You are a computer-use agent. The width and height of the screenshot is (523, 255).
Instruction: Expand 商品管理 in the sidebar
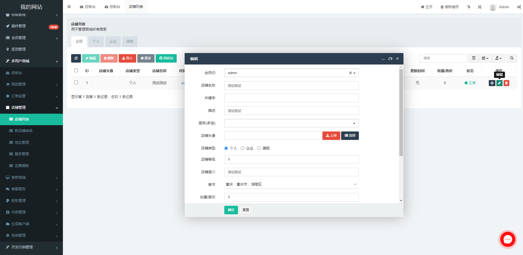[x=31, y=84]
